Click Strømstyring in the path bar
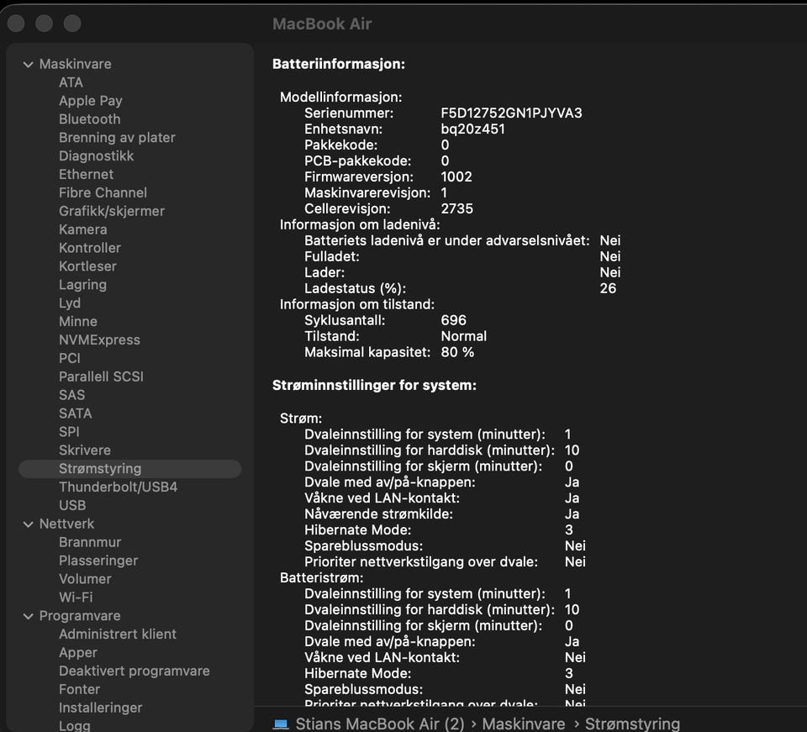 [x=632, y=724]
